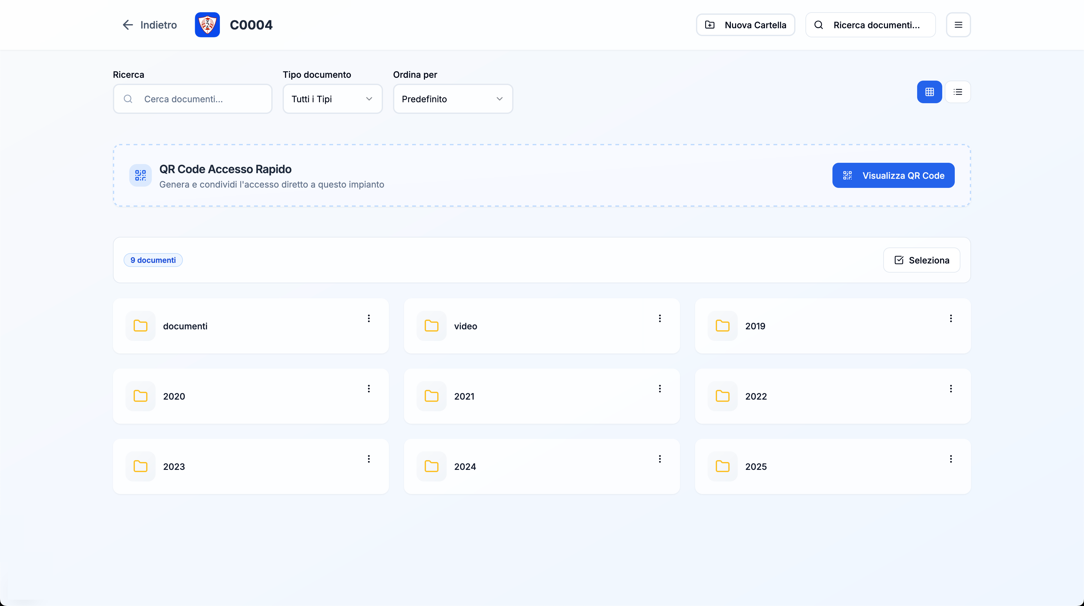This screenshot has height=606, width=1084.
Task: Switch to list view
Action: coord(958,92)
